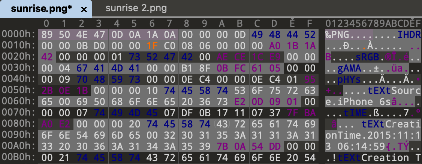Viewport: 422px width, 164px height.
Task: Click the purple 95 byte ending row 0040h
Action: (309, 79)
